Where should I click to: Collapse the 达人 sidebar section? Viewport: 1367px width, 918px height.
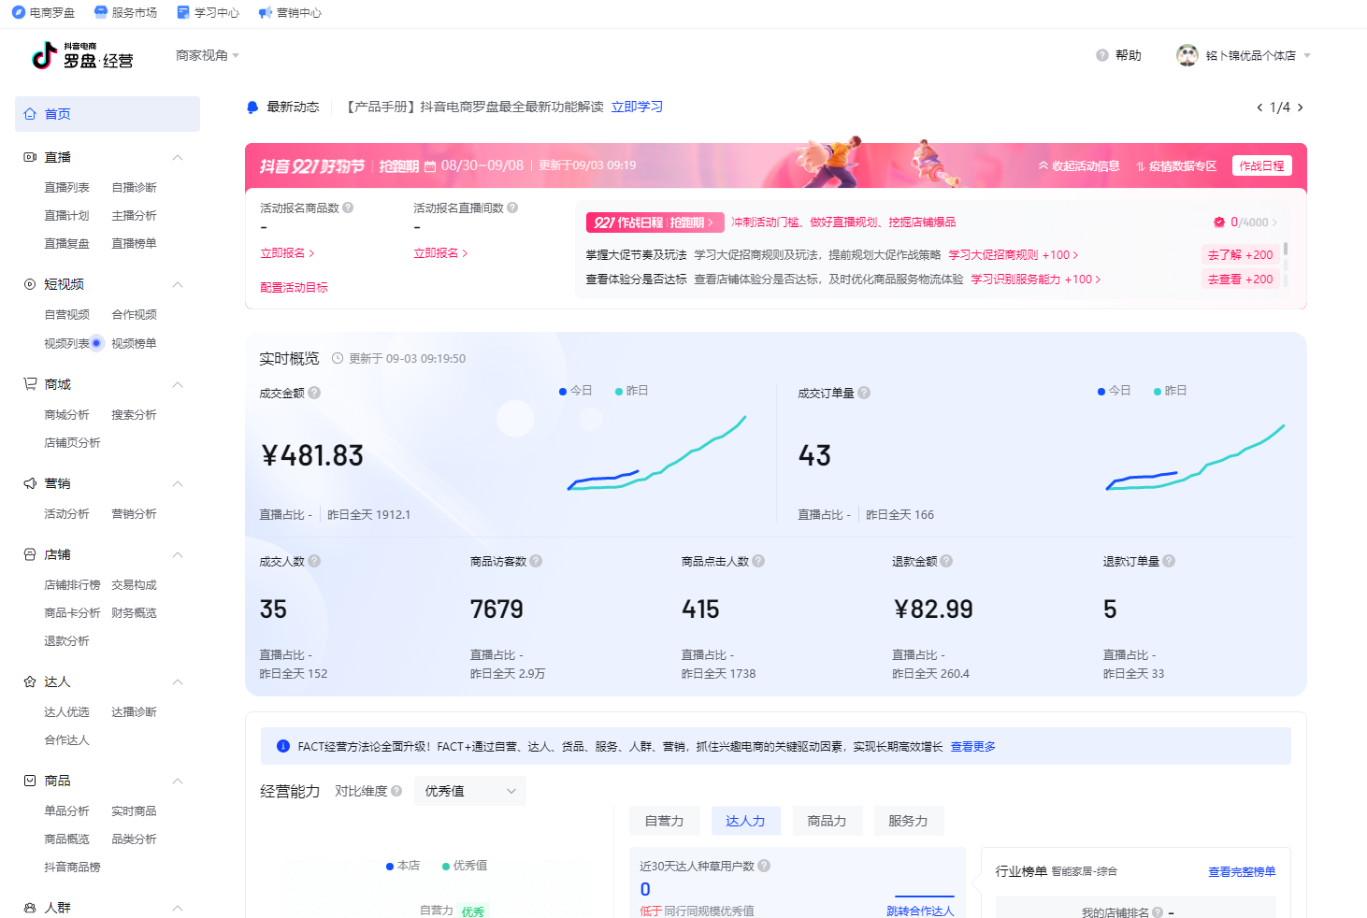point(178,681)
